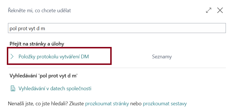Image resolution: width=233 pixels, height=109 pixels.
Task: Click the building icon beside Vyhledávání v datech
Action: 13,89
